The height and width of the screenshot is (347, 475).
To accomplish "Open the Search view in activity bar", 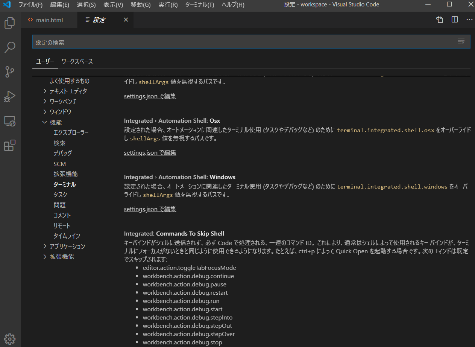I will tap(10, 47).
